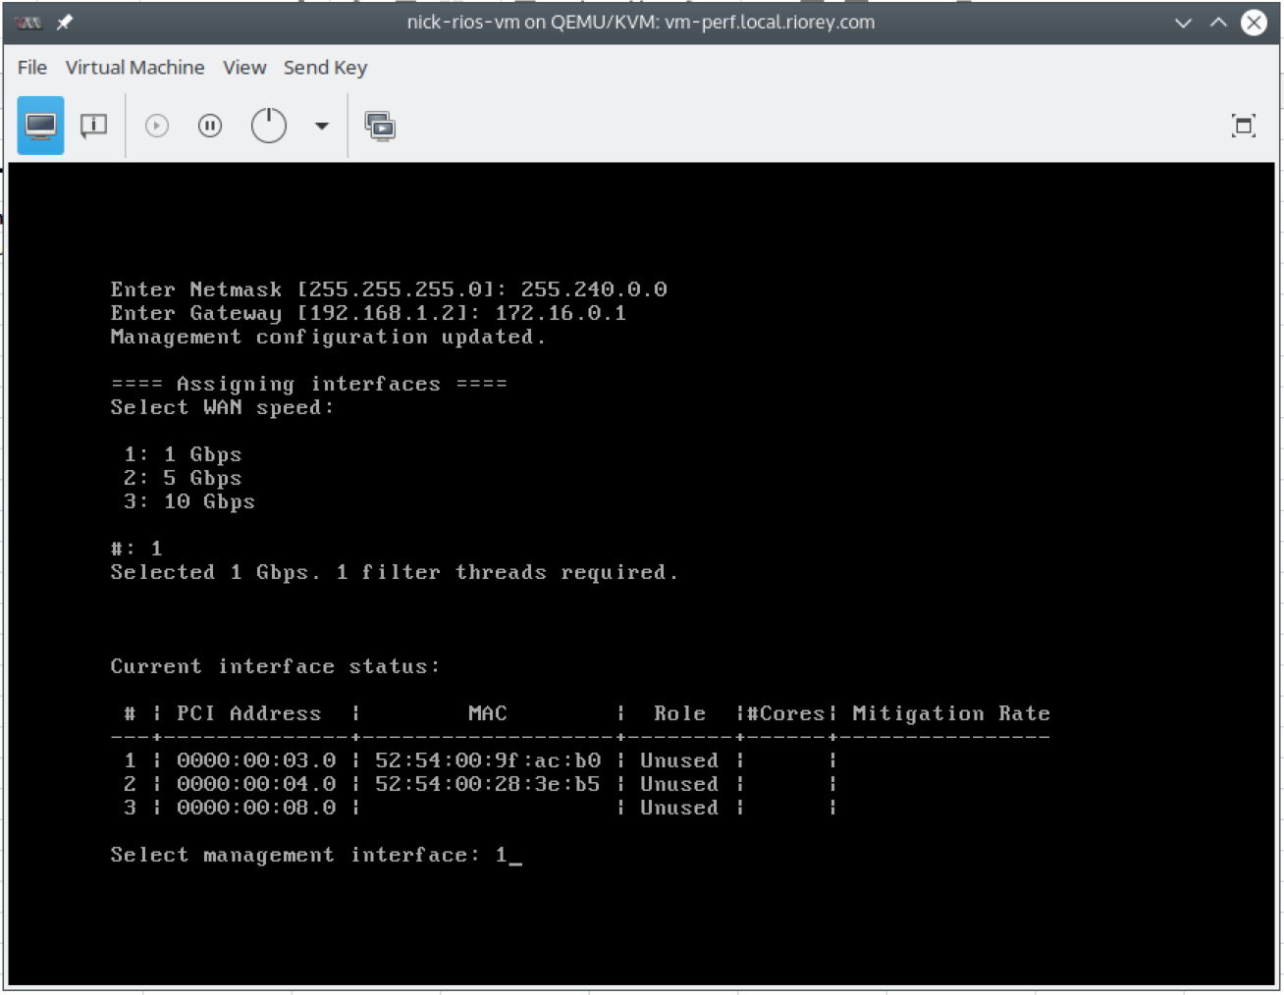
Task: Click the 'Current interface status:' line
Action: 276,666
